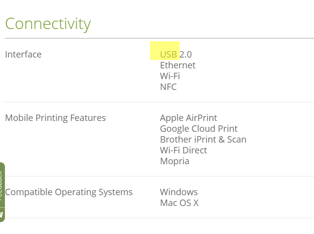The image size is (314, 234).
Task: Click the Windows operating system entry
Action: (179, 192)
